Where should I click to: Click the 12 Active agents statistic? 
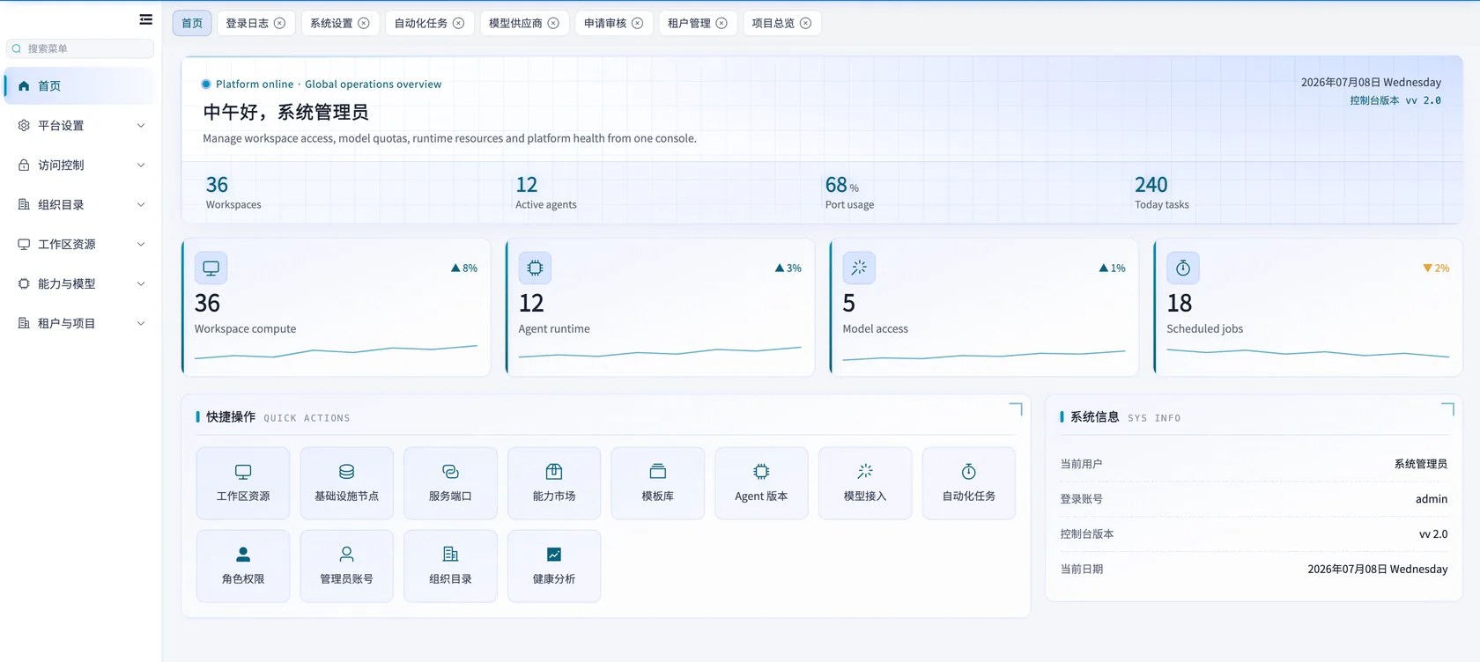[546, 193]
